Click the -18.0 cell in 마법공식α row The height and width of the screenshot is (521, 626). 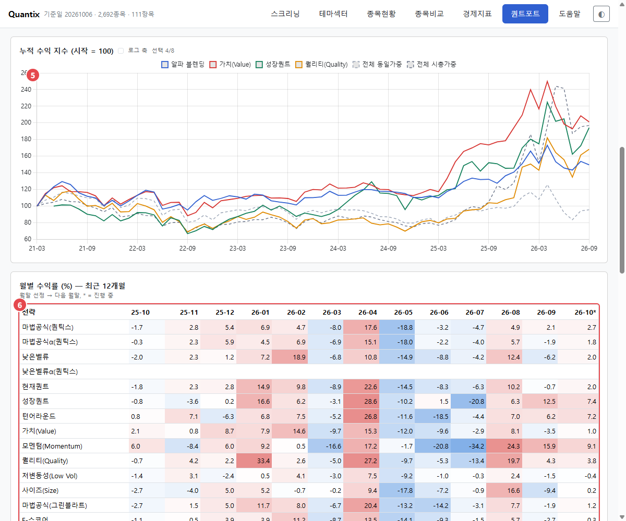click(397, 342)
